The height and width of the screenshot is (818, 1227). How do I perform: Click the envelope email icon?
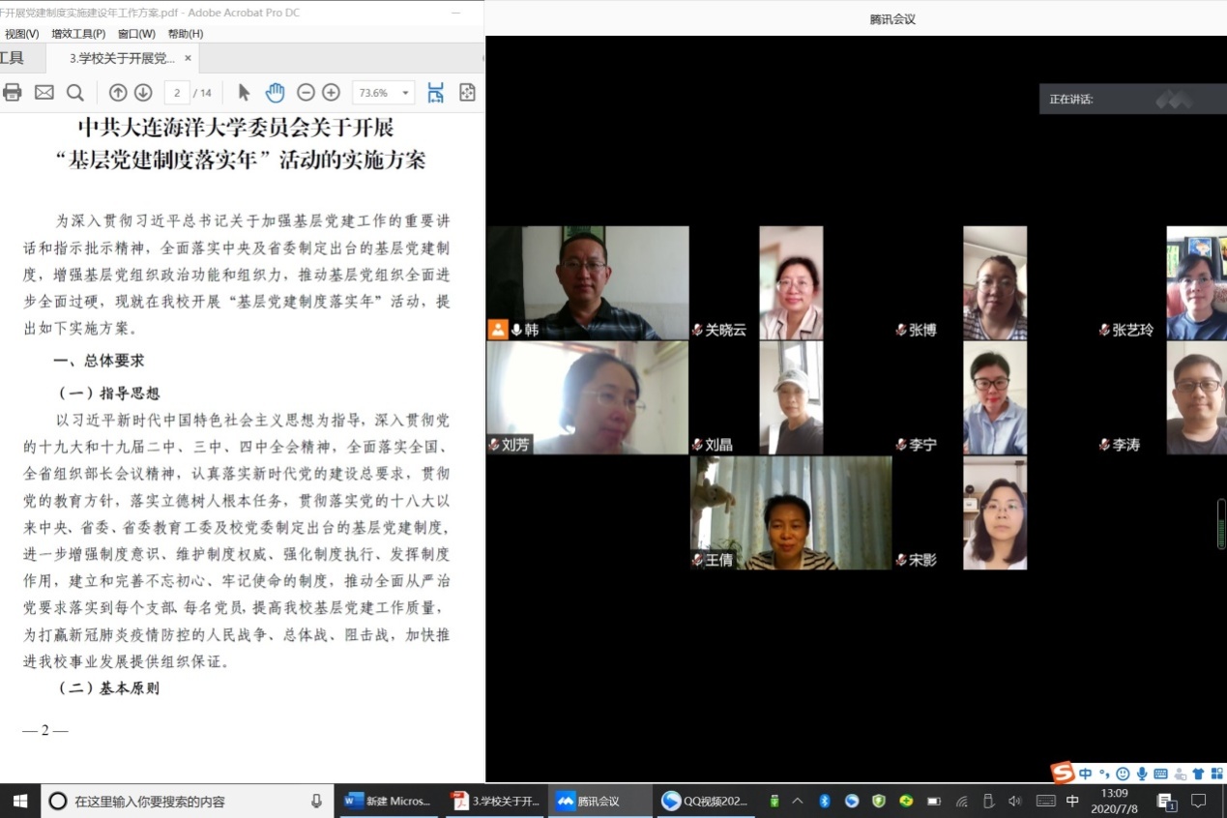[x=44, y=93]
